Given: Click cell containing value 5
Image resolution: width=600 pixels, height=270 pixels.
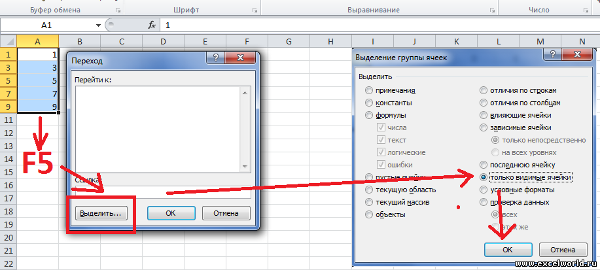Looking at the screenshot, I should (37, 80).
